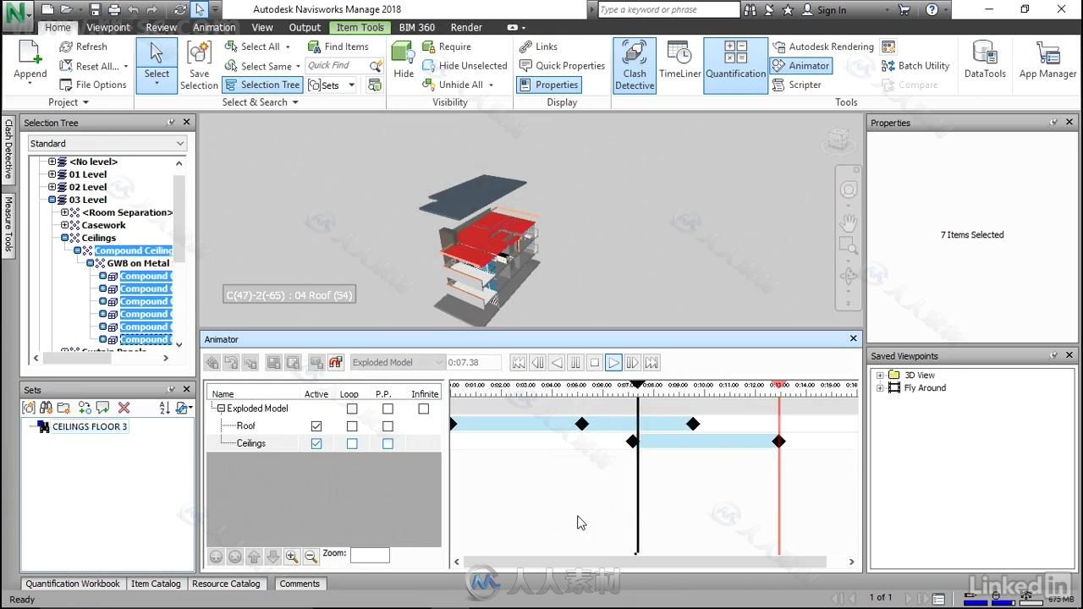The height and width of the screenshot is (609, 1083).
Task: Stop the animation playback
Action: point(595,362)
